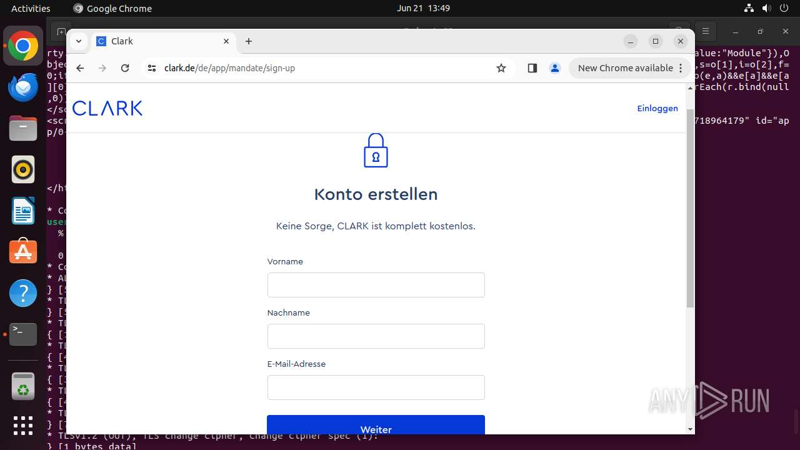
Task: Click the address bar URL
Action: [x=229, y=68]
